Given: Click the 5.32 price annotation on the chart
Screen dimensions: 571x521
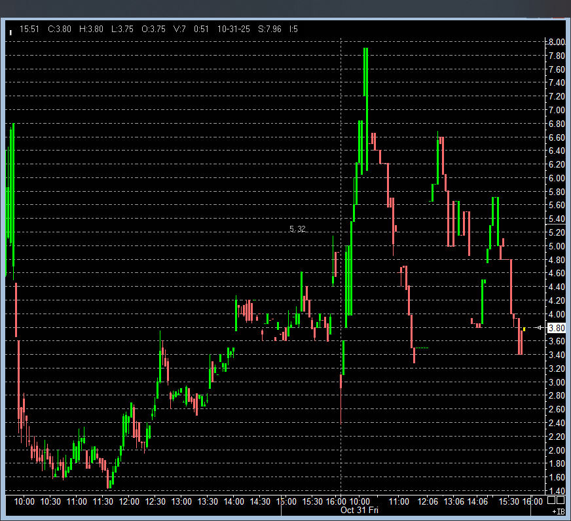Looking at the screenshot, I should click(x=297, y=229).
